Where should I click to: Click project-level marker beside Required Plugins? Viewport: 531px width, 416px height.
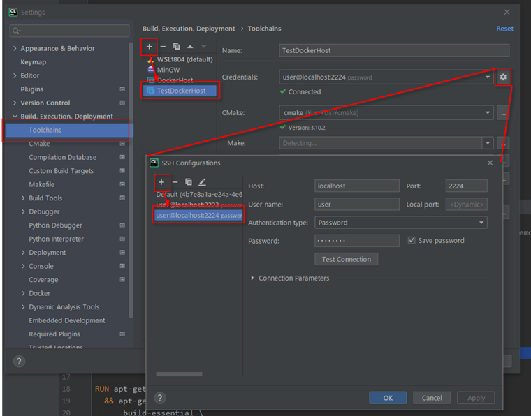click(122, 334)
